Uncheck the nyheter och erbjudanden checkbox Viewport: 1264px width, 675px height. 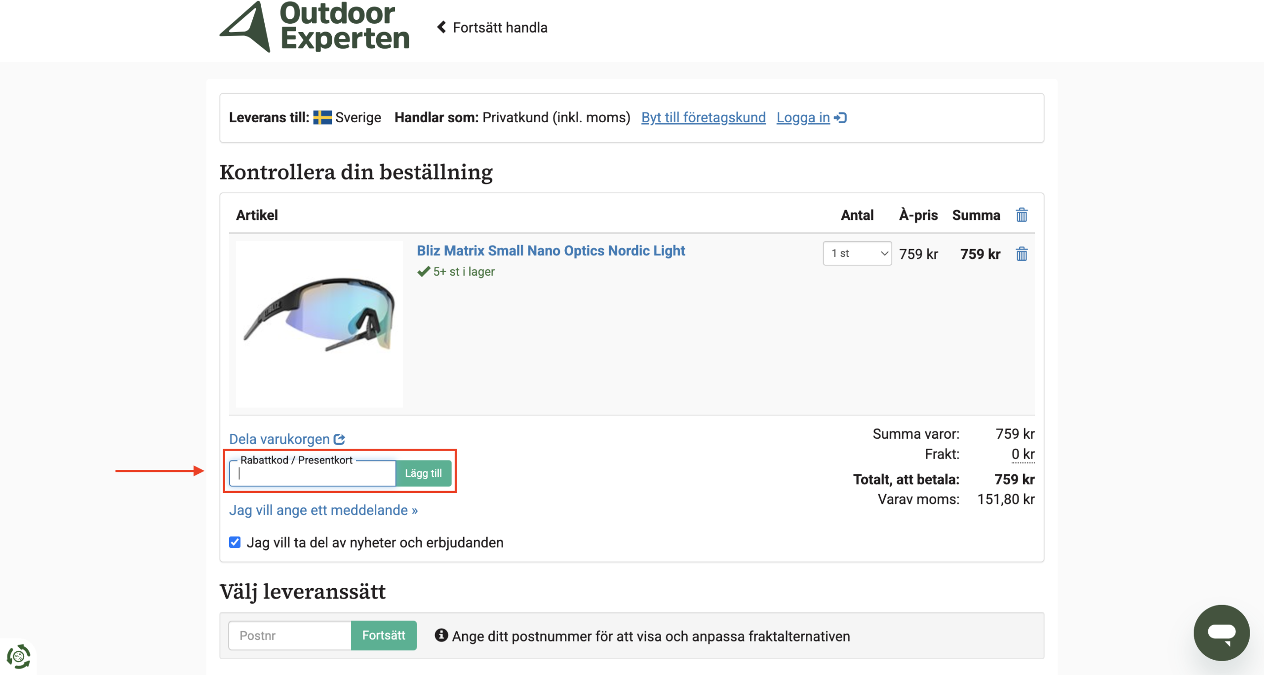tap(235, 542)
